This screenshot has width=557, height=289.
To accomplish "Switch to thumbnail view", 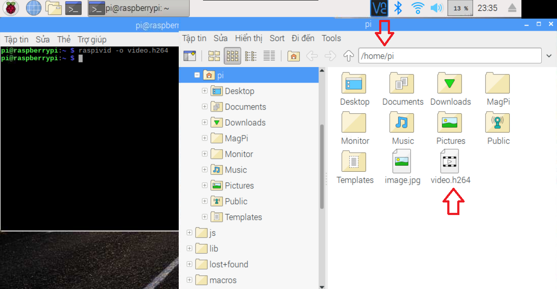I will click(233, 56).
